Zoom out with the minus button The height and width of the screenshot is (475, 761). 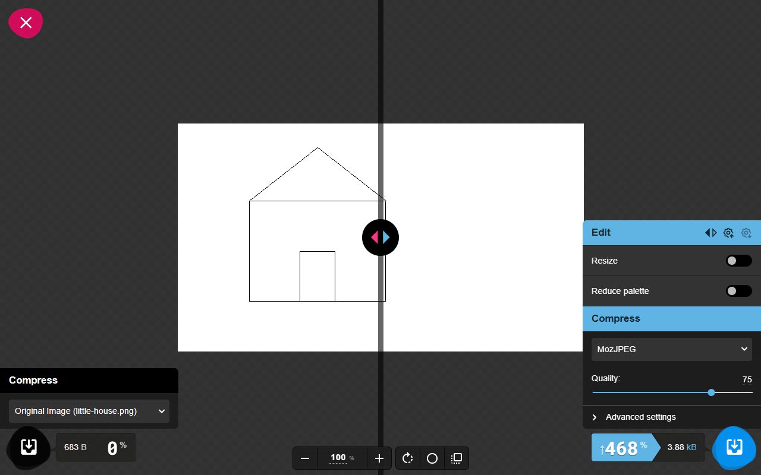coord(305,458)
